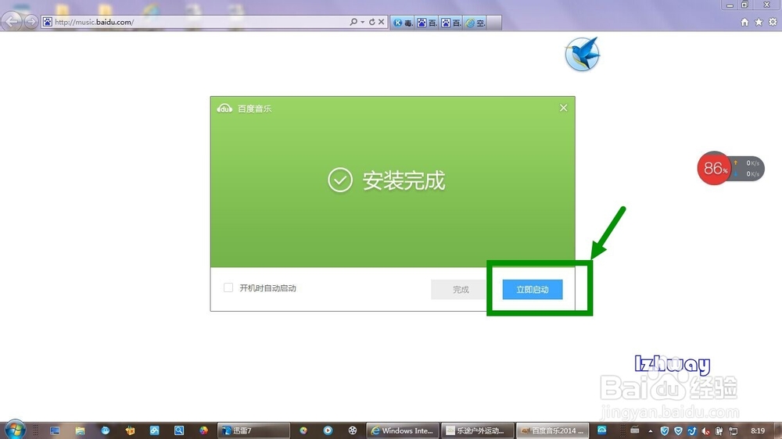Open file explorer taskbar icon
Image resolution: width=782 pixels, height=439 pixels.
click(80, 430)
